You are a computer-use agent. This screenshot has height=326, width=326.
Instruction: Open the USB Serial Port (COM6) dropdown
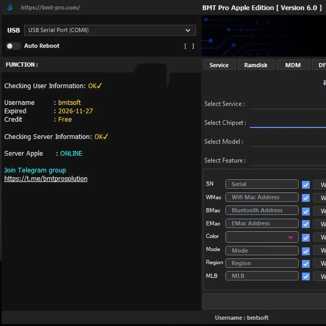coord(110,30)
